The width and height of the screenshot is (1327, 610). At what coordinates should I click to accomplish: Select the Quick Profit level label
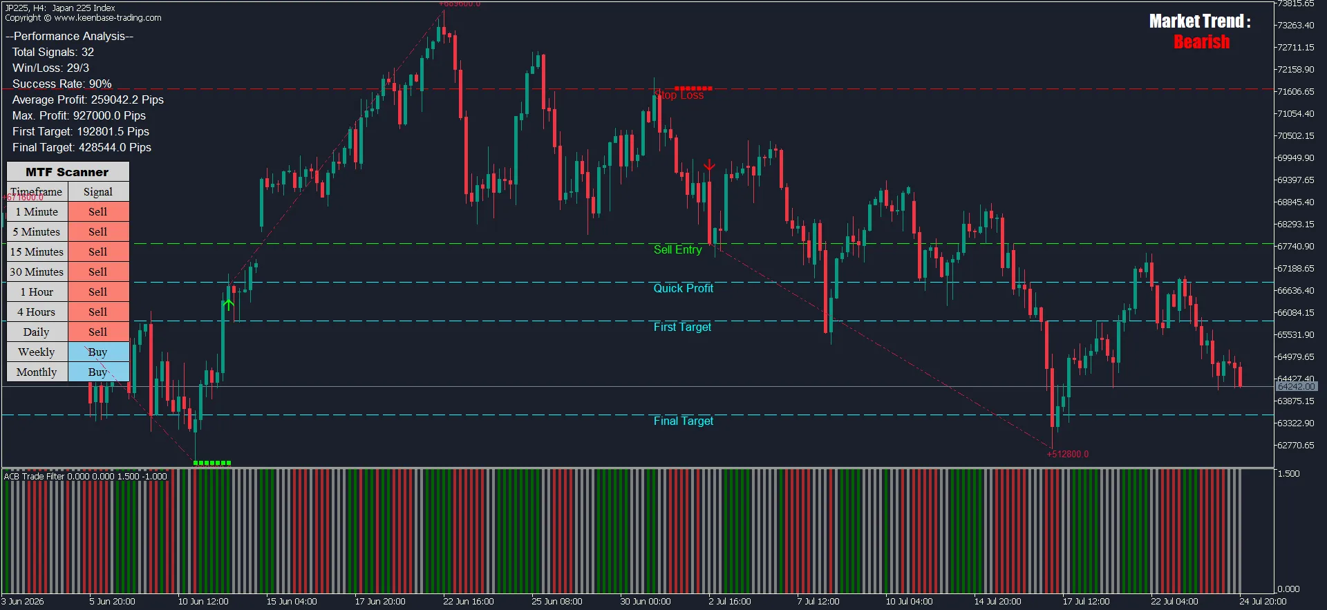(683, 288)
